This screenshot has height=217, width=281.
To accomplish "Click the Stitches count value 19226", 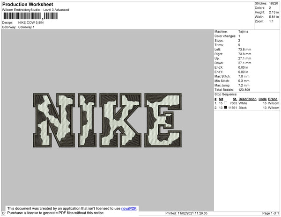I will coord(273,3).
